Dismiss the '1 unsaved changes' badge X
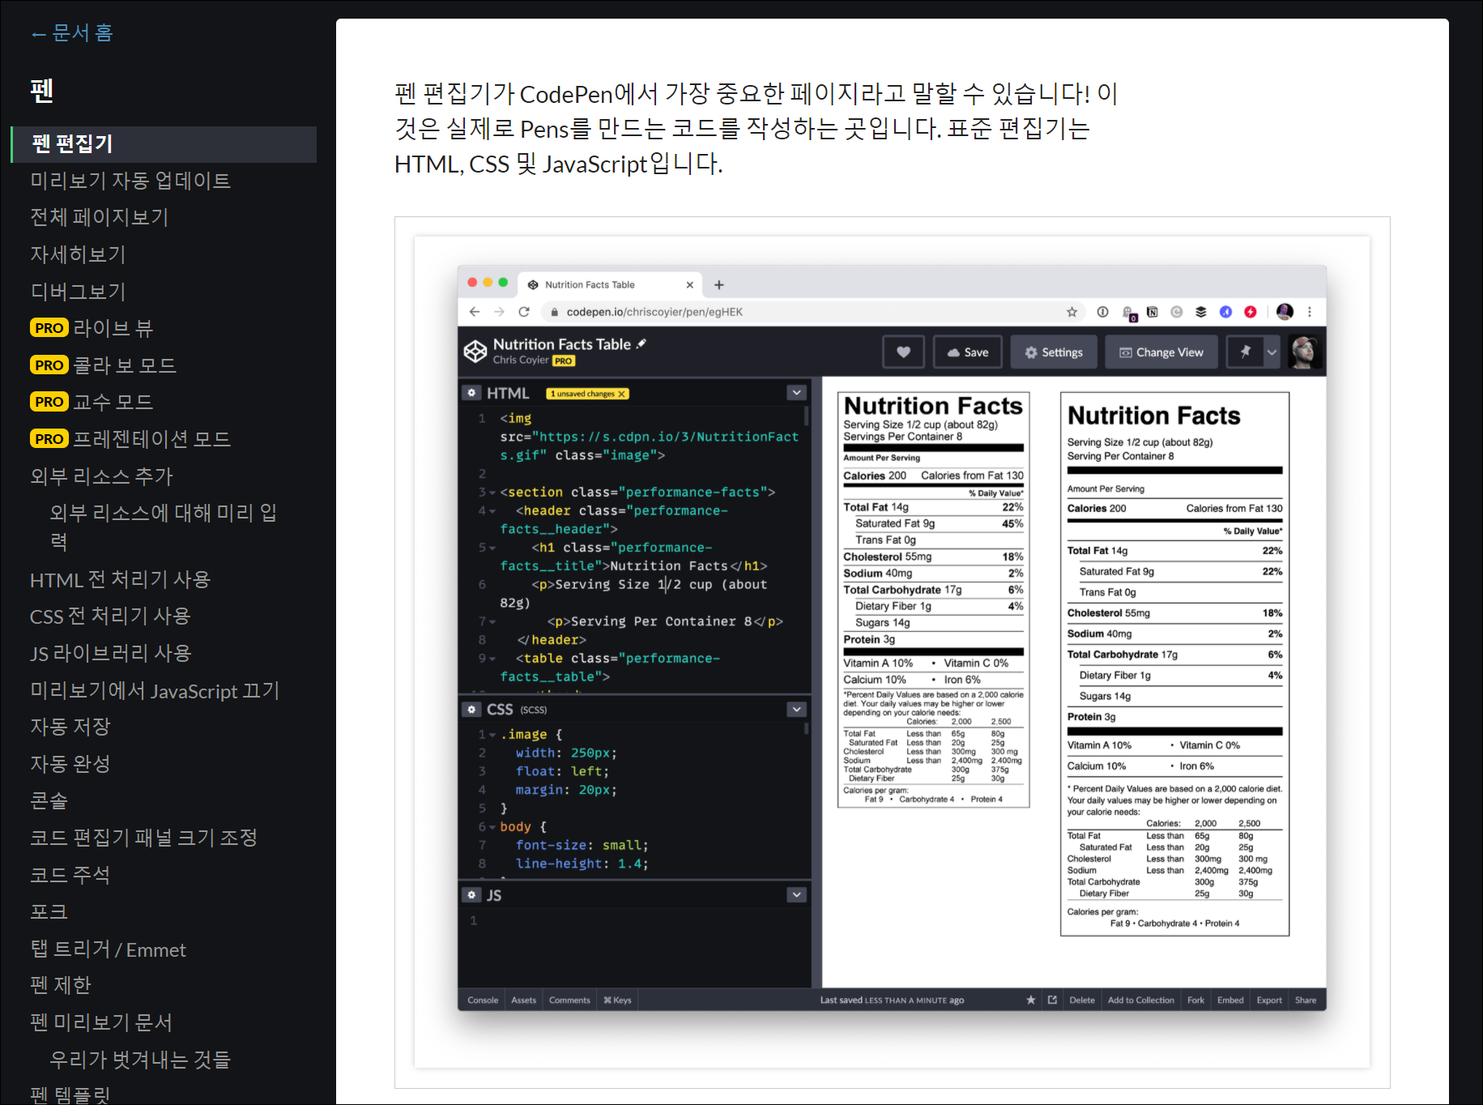This screenshot has height=1105, width=1483. pyautogui.click(x=621, y=395)
